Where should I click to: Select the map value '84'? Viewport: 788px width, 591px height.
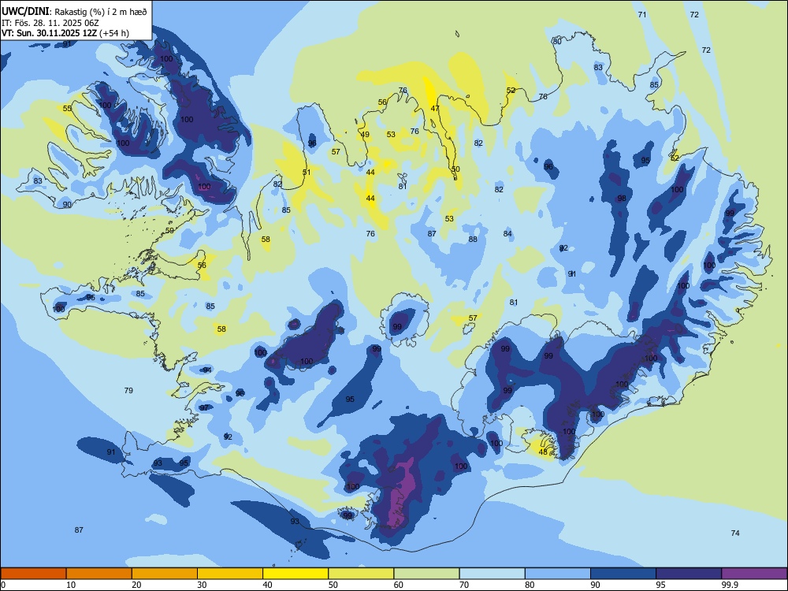coord(507,233)
